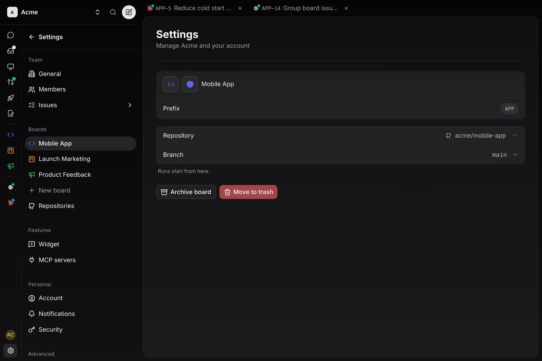Viewport: 542px width, 361px height.
Task: Click Move to trash button
Action: tap(248, 192)
